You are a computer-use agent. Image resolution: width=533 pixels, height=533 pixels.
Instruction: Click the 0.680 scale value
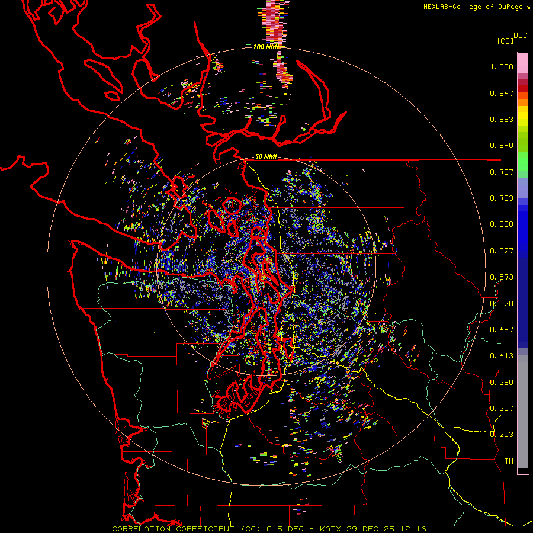pyautogui.click(x=502, y=224)
